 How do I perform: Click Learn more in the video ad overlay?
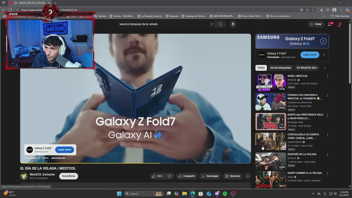65,150
